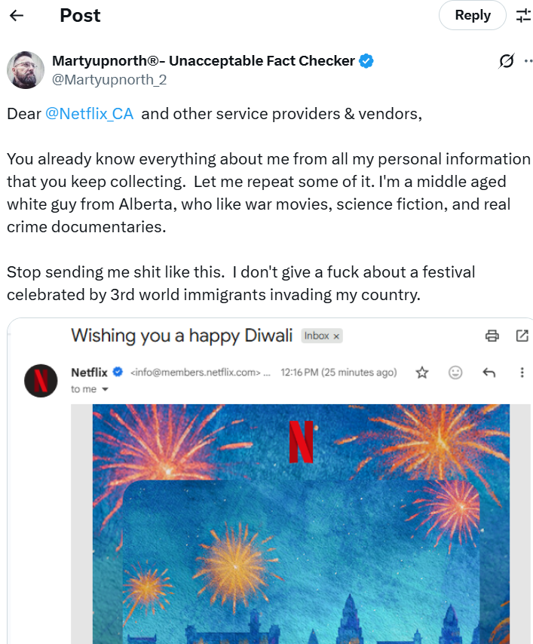Click the Netflix sender avatar
Screen dimensions: 533x644
[41, 381]
